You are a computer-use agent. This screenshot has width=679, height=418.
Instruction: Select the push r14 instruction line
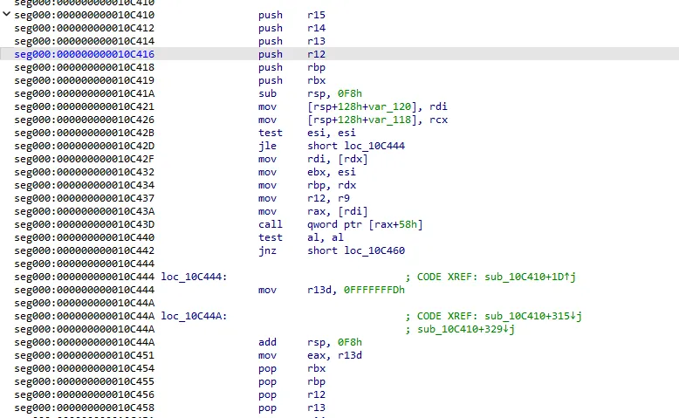tap(291, 28)
